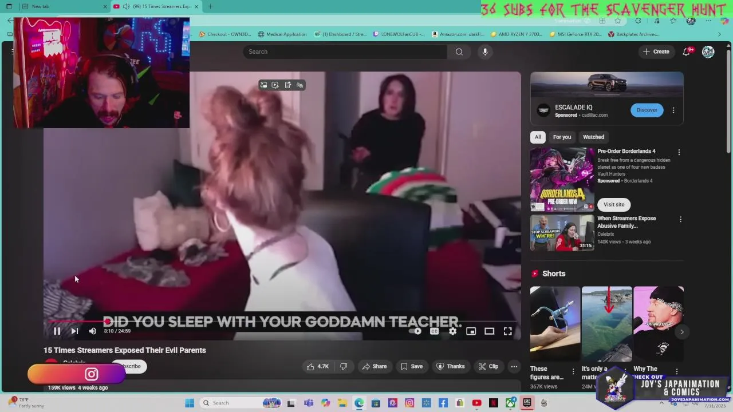Like the video with 4.7K likes
This screenshot has height=412, width=733.
click(318, 366)
